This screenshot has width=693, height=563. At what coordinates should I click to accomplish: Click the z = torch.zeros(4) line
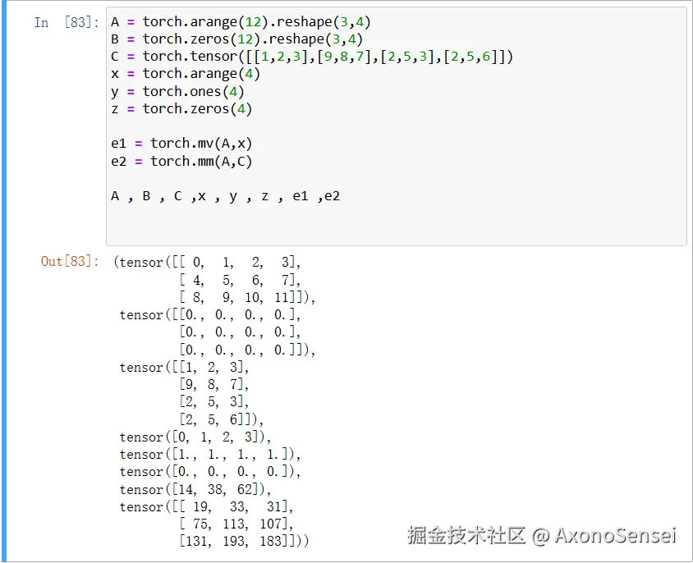(181, 108)
